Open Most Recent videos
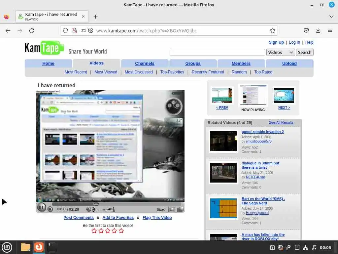Screen dimensions: 338x254 click(76, 72)
